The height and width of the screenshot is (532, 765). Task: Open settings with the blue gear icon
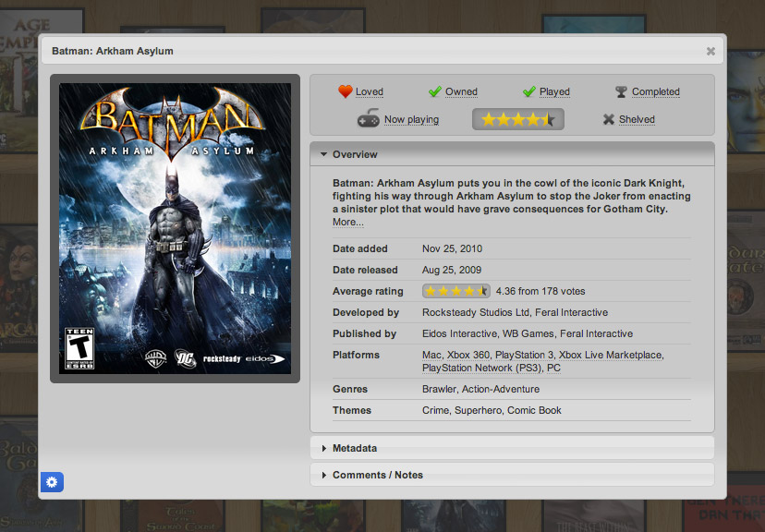pyautogui.click(x=52, y=481)
